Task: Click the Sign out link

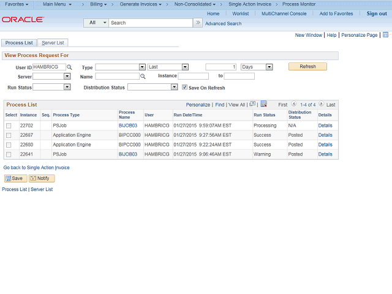Action: (x=377, y=13)
